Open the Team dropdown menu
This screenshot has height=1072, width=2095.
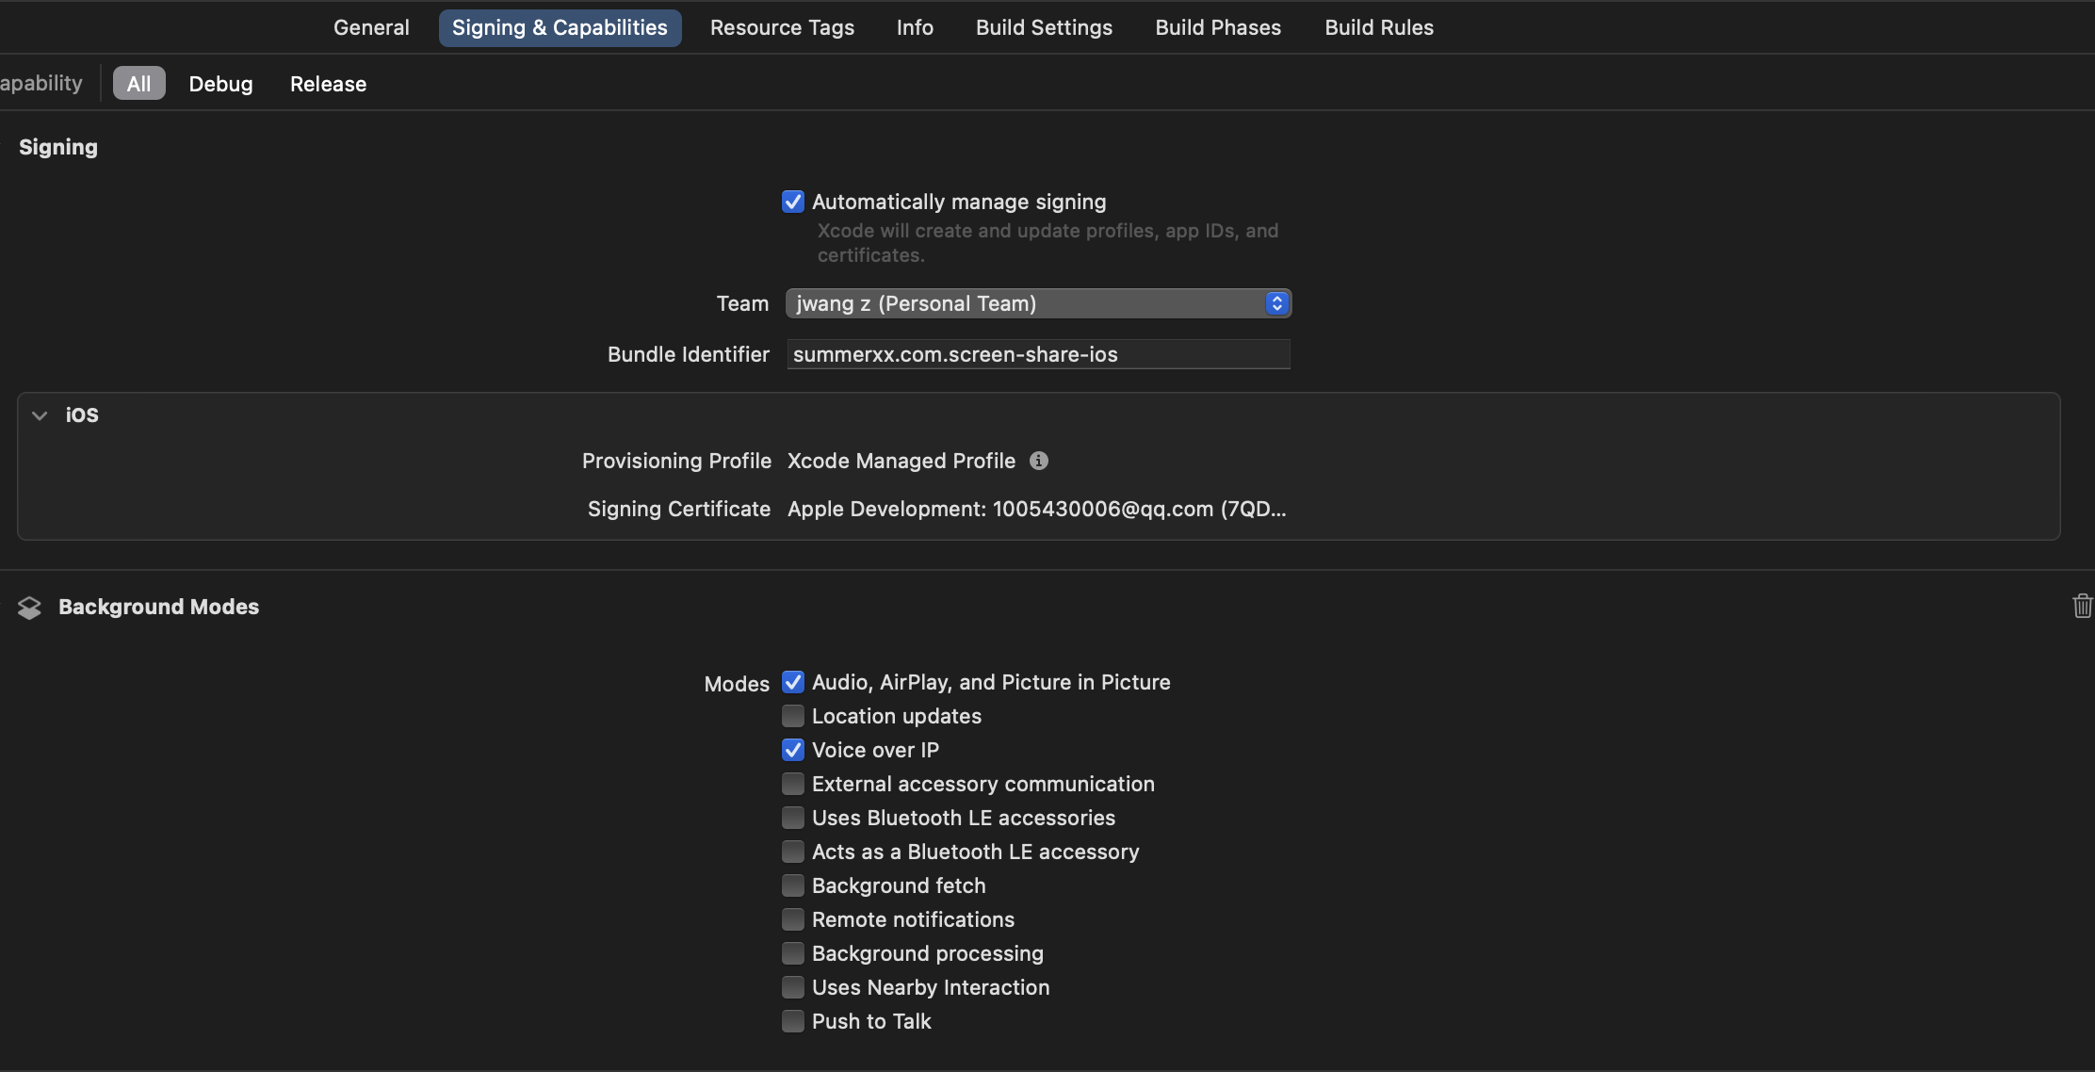point(1038,303)
